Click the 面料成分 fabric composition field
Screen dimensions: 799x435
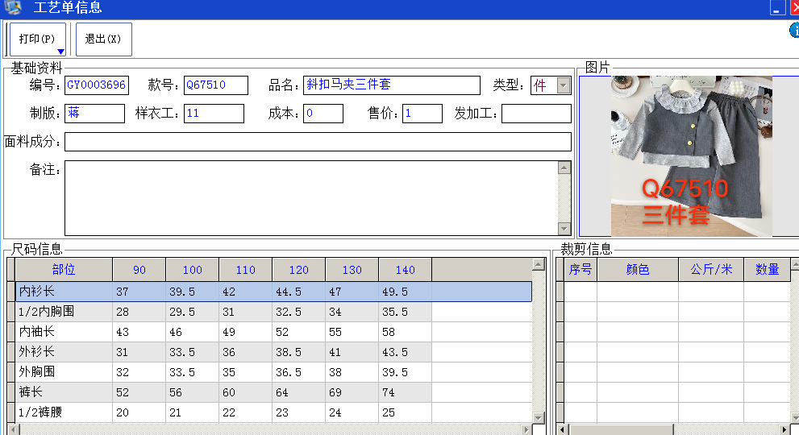[x=318, y=142]
